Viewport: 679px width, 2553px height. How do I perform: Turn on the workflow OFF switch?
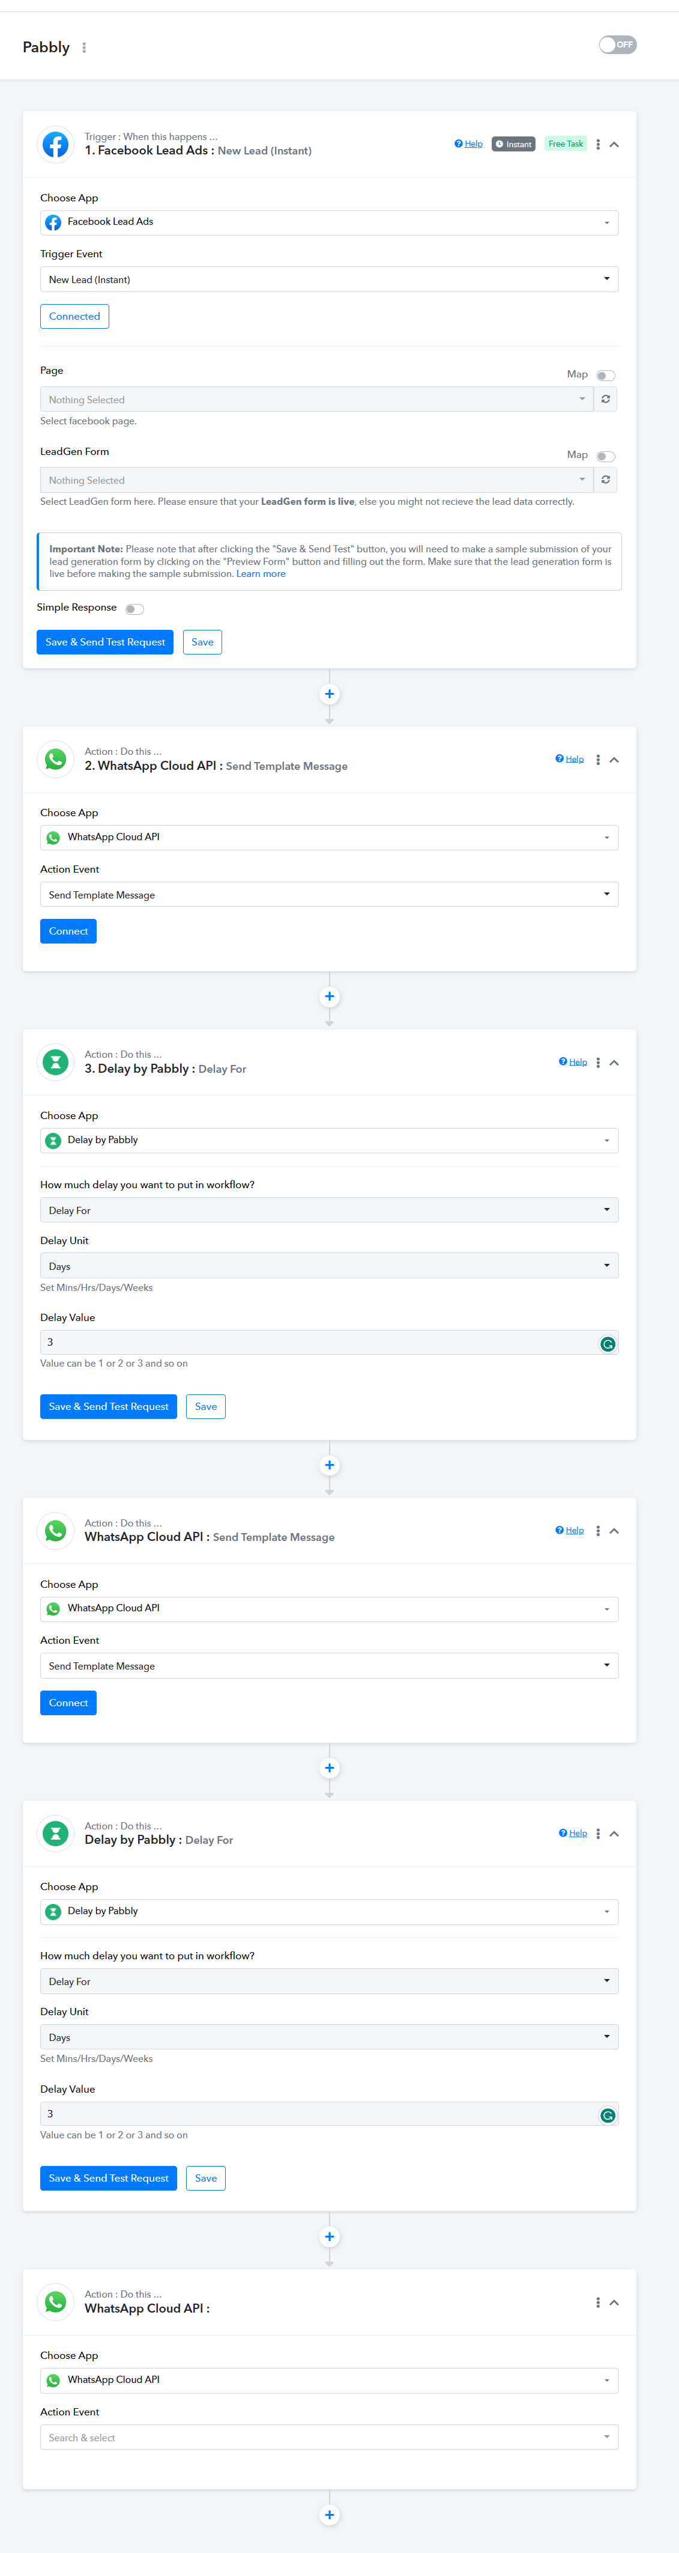(618, 44)
